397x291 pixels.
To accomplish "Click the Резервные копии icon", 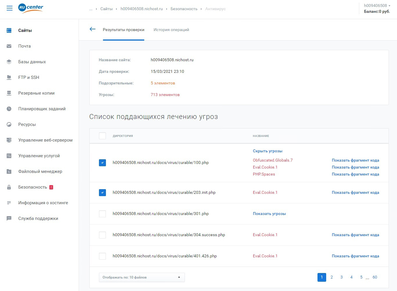I will click(9, 93).
